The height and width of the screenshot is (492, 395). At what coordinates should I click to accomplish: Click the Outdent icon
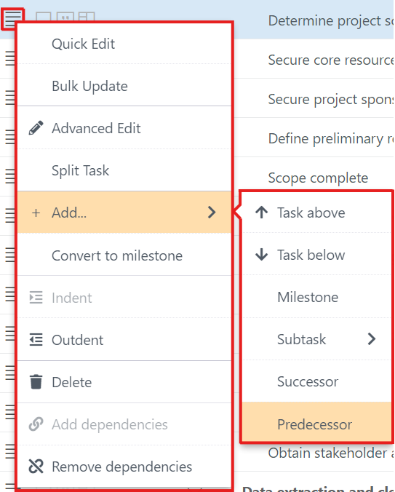point(36,339)
